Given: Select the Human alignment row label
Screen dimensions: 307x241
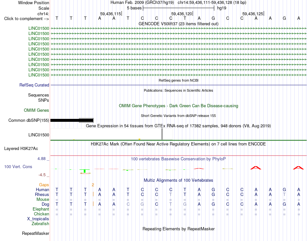Looking at the screenshot, I should (42, 189).
